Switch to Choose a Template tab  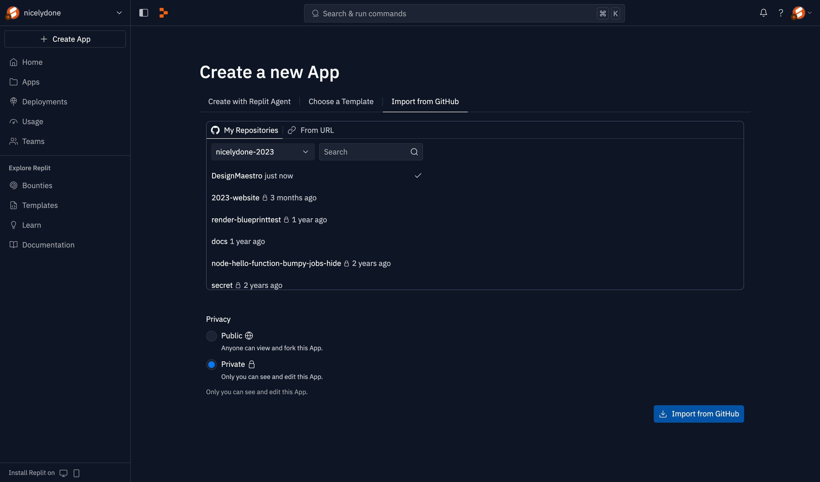click(x=341, y=101)
